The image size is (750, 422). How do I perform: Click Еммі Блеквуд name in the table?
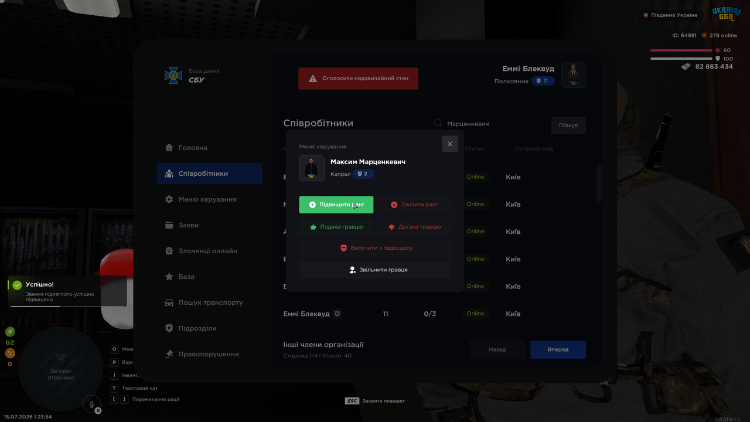[x=306, y=314]
